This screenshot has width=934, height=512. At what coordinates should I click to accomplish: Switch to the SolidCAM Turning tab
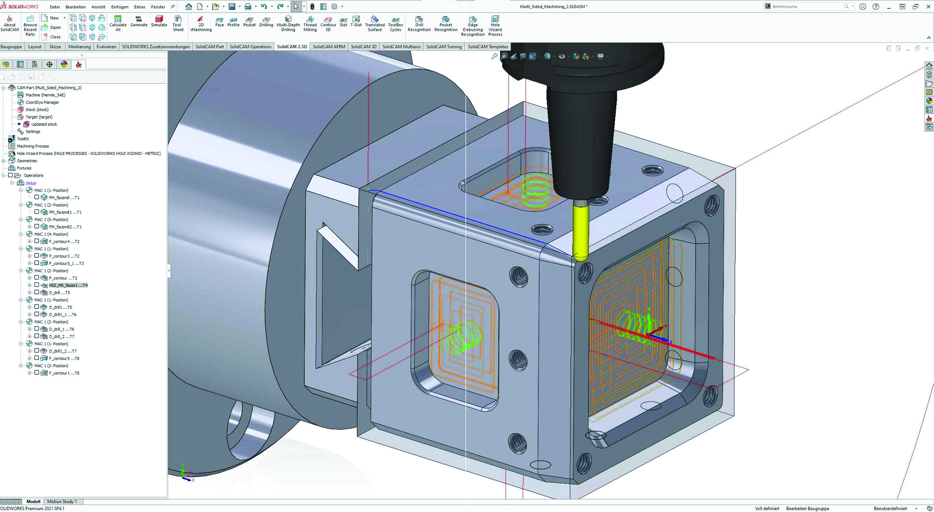pyautogui.click(x=444, y=46)
